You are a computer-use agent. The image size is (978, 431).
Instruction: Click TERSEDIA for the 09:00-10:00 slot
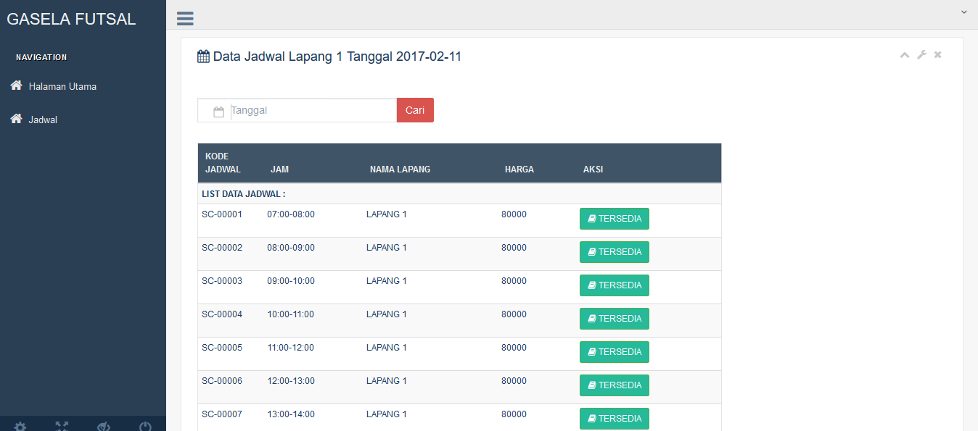pos(614,285)
